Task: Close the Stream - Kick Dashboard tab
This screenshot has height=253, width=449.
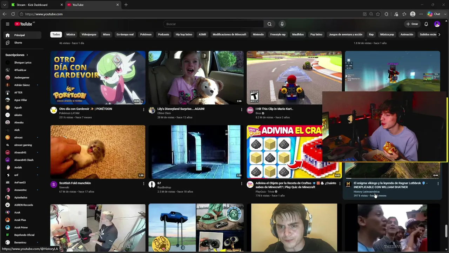Action: tap(61, 5)
